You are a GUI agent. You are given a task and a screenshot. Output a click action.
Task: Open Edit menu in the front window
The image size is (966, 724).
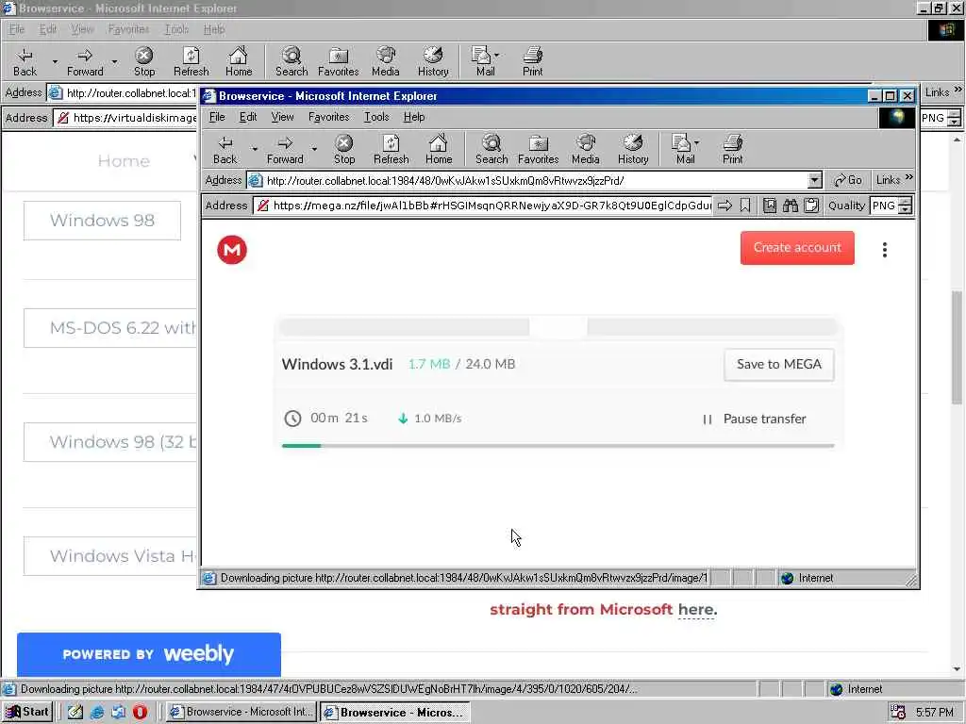coord(248,117)
